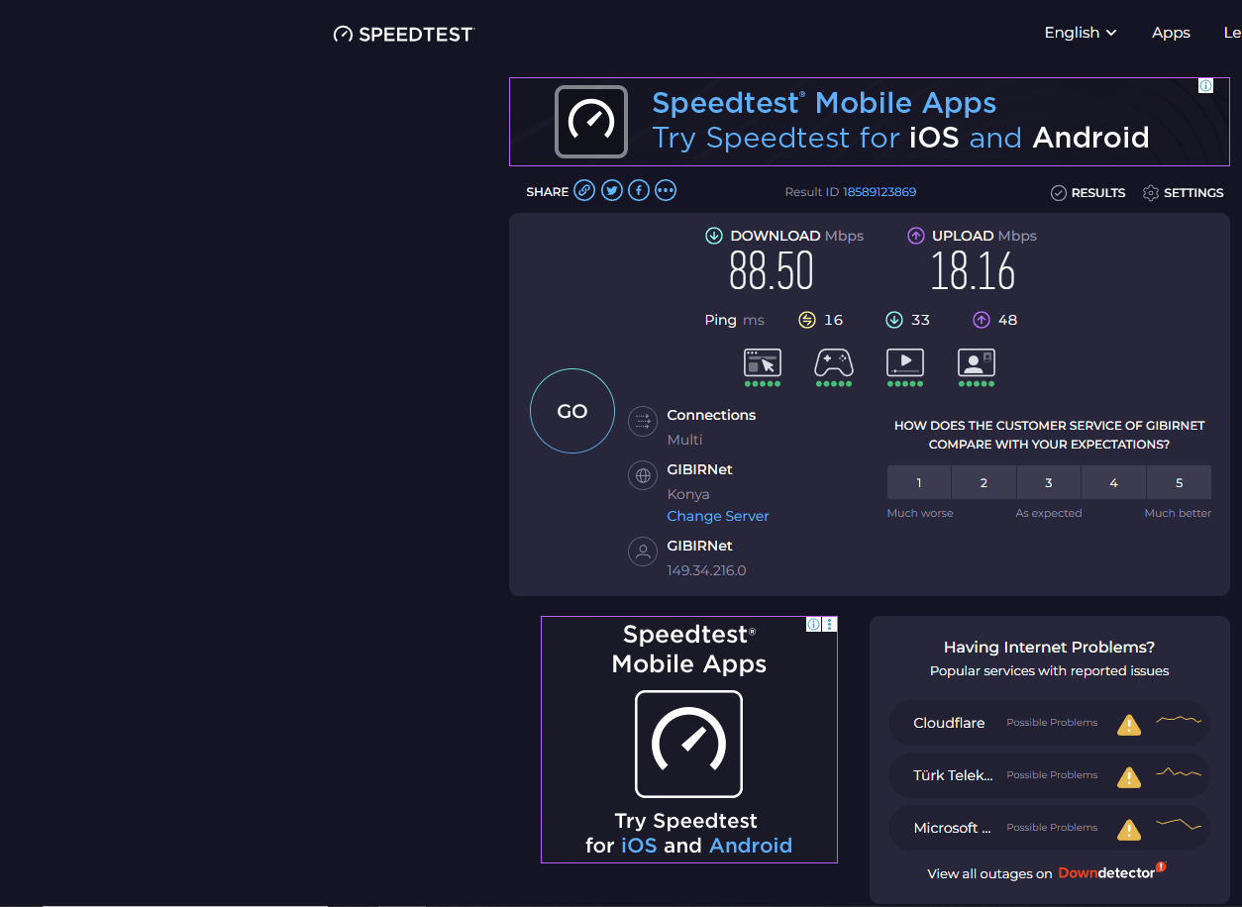
Task: Click Türk Telekom warning triangle icon
Action: [x=1129, y=776]
